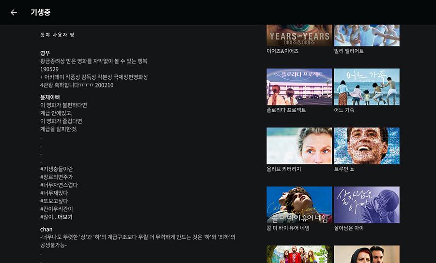Open the 빌리 엘리어트 poster thumbnail
The width and height of the screenshot is (436, 263).
point(367,35)
